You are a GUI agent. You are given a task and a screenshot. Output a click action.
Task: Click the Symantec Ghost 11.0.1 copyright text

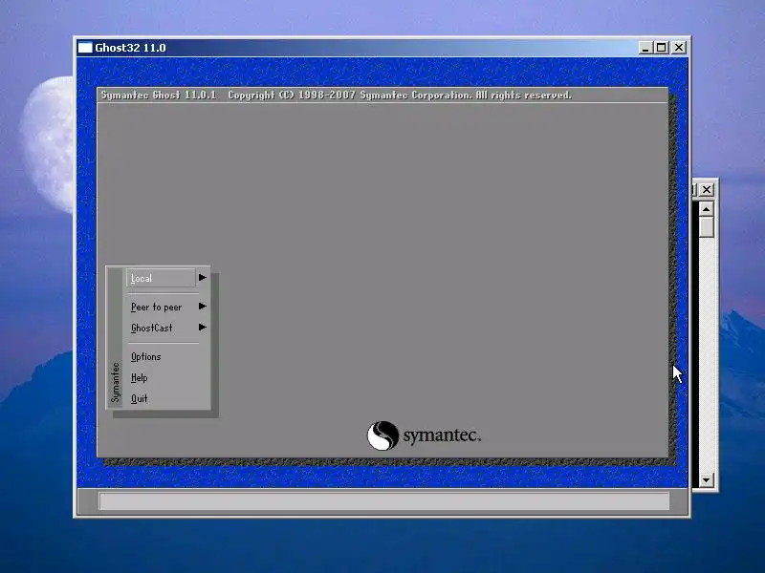pos(337,95)
